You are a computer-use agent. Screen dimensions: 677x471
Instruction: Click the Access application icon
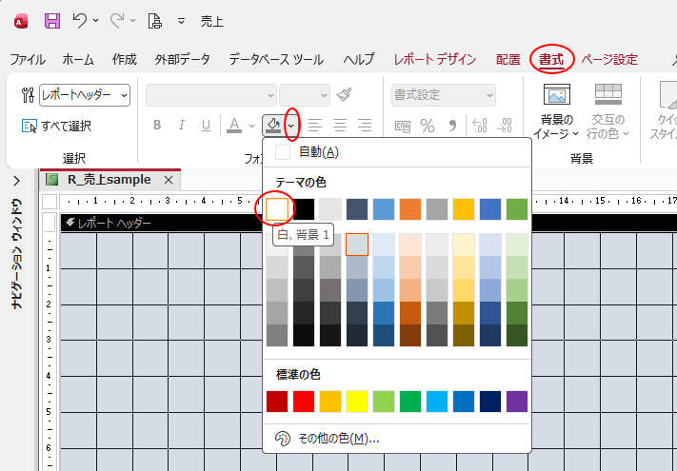(21, 21)
